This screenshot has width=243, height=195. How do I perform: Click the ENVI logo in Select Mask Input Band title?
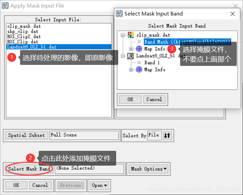click(x=119, y=13)
